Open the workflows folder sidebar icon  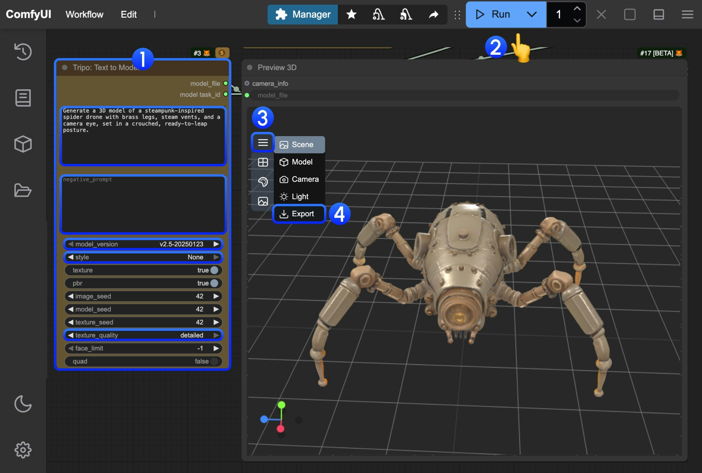tap(23, 190)
